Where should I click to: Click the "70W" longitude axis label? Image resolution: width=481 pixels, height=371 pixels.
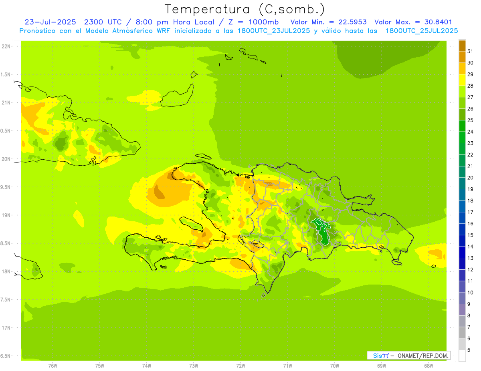[x=335, y=366]
